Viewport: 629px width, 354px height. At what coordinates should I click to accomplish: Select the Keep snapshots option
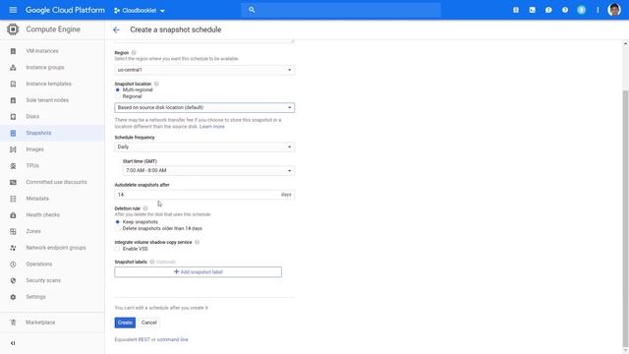pos(118,222)
